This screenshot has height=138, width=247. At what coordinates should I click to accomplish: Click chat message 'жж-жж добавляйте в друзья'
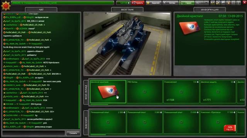click(x=40, y=119)
